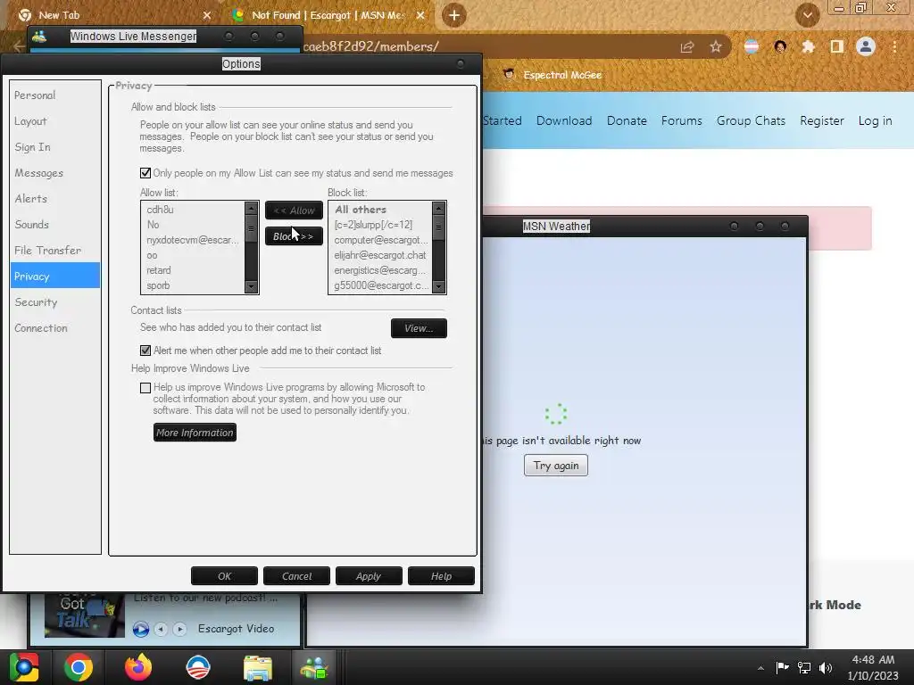Open the tab search dropdown arrow

807,14
